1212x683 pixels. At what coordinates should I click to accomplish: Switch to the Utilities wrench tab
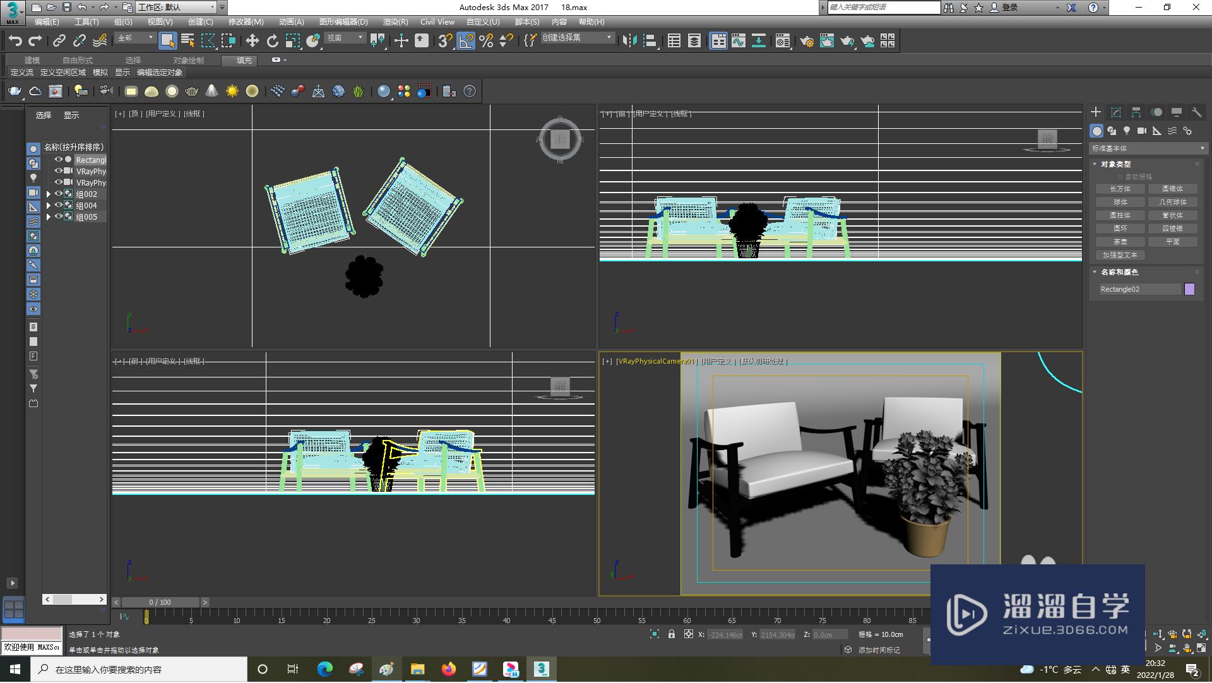click(1197, 112)
